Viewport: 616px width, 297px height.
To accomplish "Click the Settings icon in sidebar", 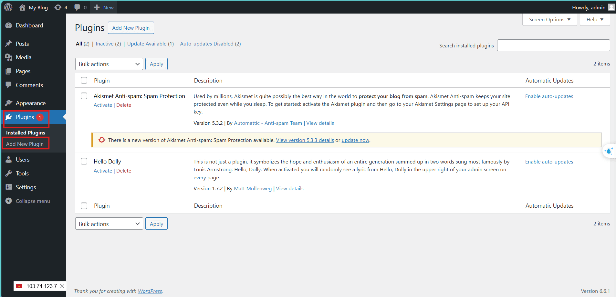I will click(9, 187).
